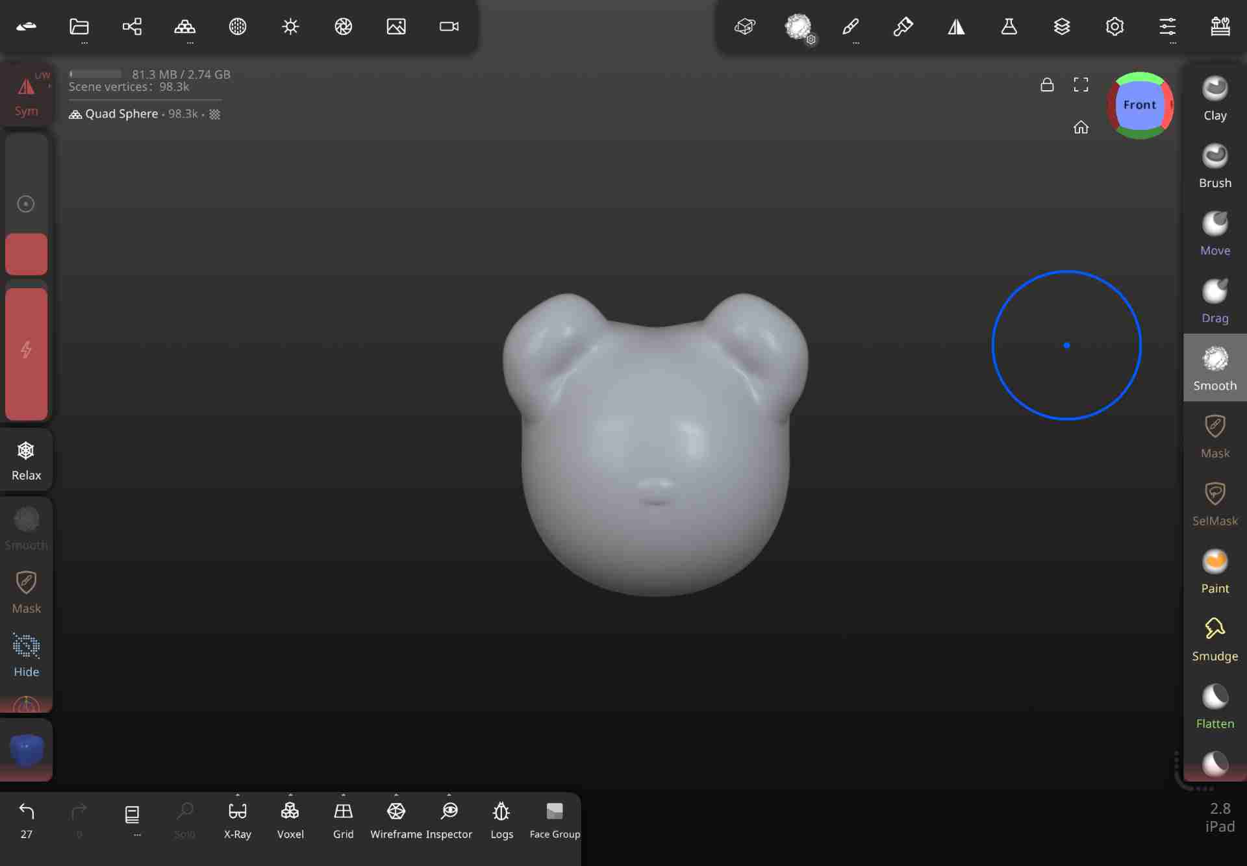Toggle the Sym symmetry button
This screenshot has height=866, width=1247.
coord(26,95)
